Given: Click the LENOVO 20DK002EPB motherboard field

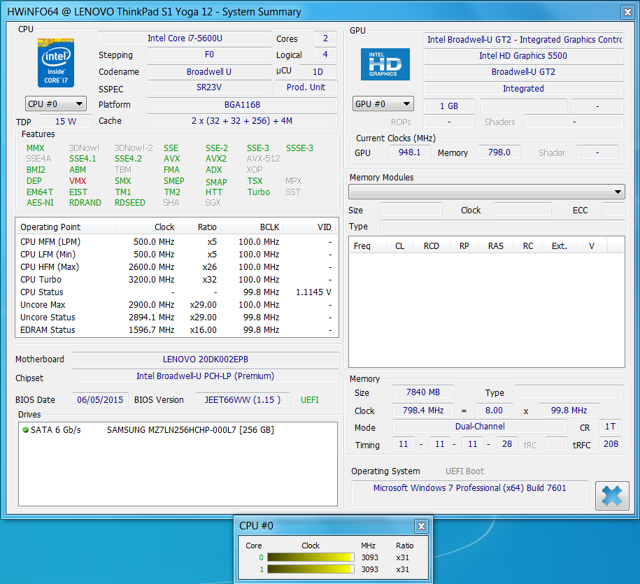Looking at the screenshot, I should click(x=206, y=359).
